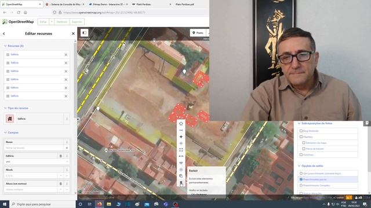Click the Windows taskbar search box
Screen dimensions: 371x208
(42, 204)
